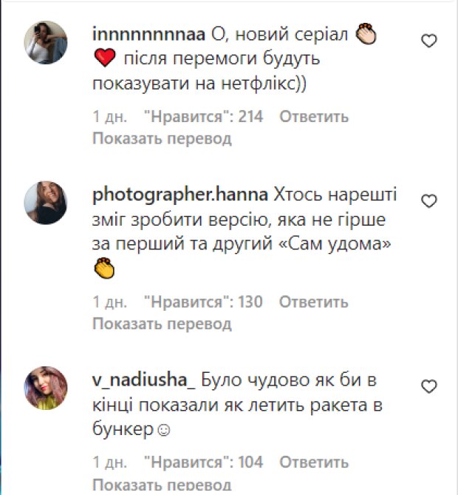Show translation of photographer.hanna's comment
The height and width of the screenshot is (495, 458).
163,323
